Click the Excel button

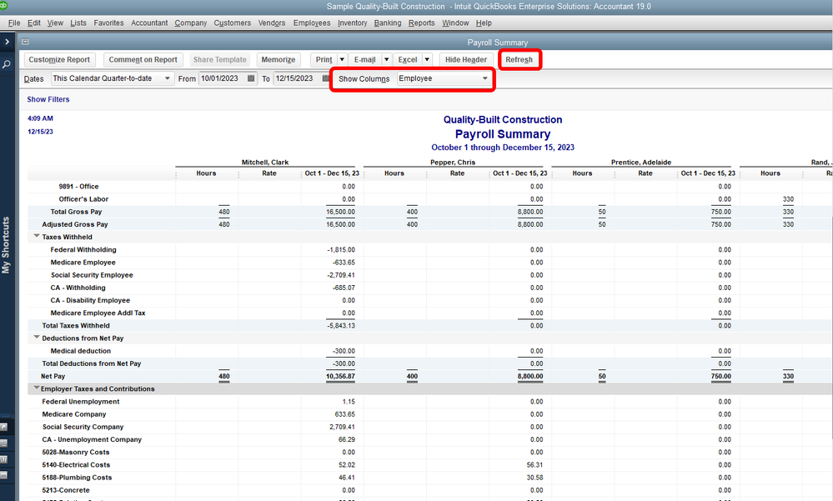click(408, 59)
